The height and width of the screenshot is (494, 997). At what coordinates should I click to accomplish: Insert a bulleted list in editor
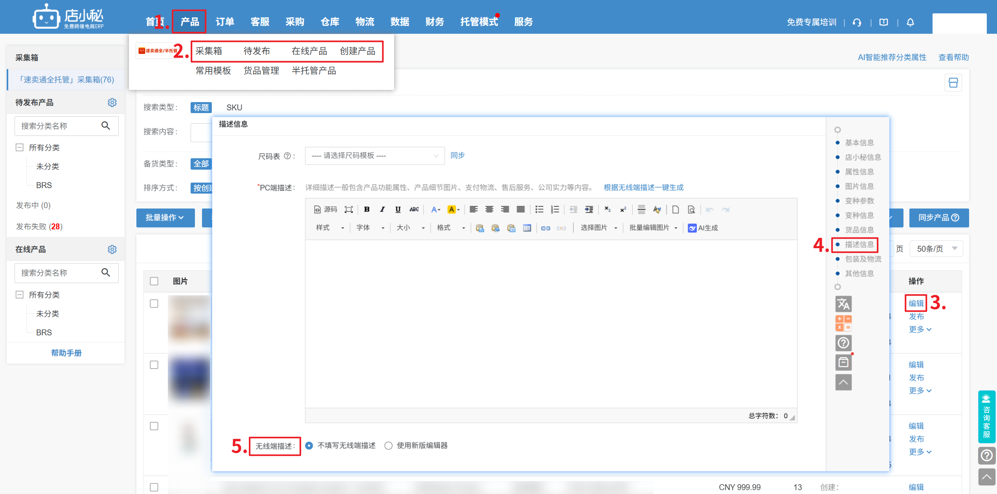click(x=539, y=209)
